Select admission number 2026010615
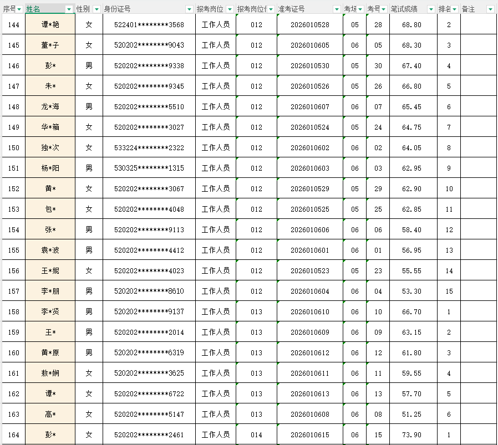Viewport: 498px width, 445px height. tap(310, 435)
